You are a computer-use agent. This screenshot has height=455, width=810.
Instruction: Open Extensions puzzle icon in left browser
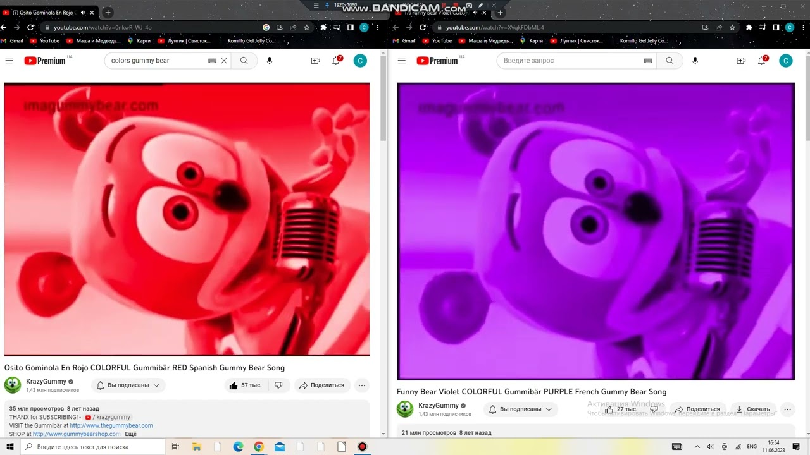click(323, 27)
